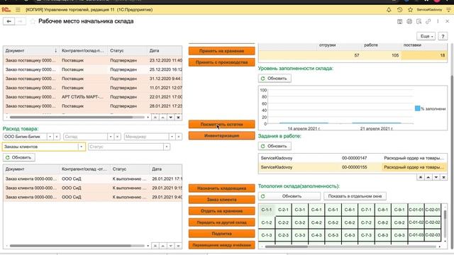Open notifications bell icon
This screenshot has width=454, height=255.
(x=389, y=10)
